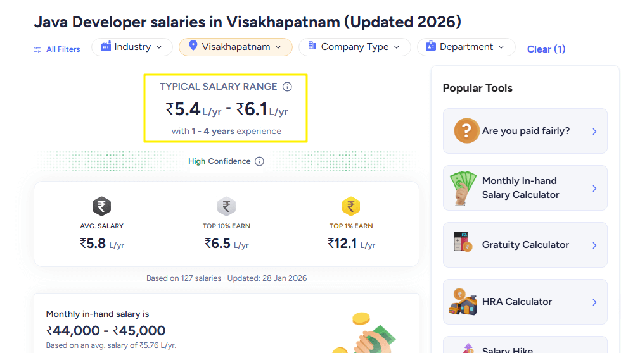Expand the Visakhapatnam location dropdown
Viewport: 621px width, 353px height.
[236, 47]
